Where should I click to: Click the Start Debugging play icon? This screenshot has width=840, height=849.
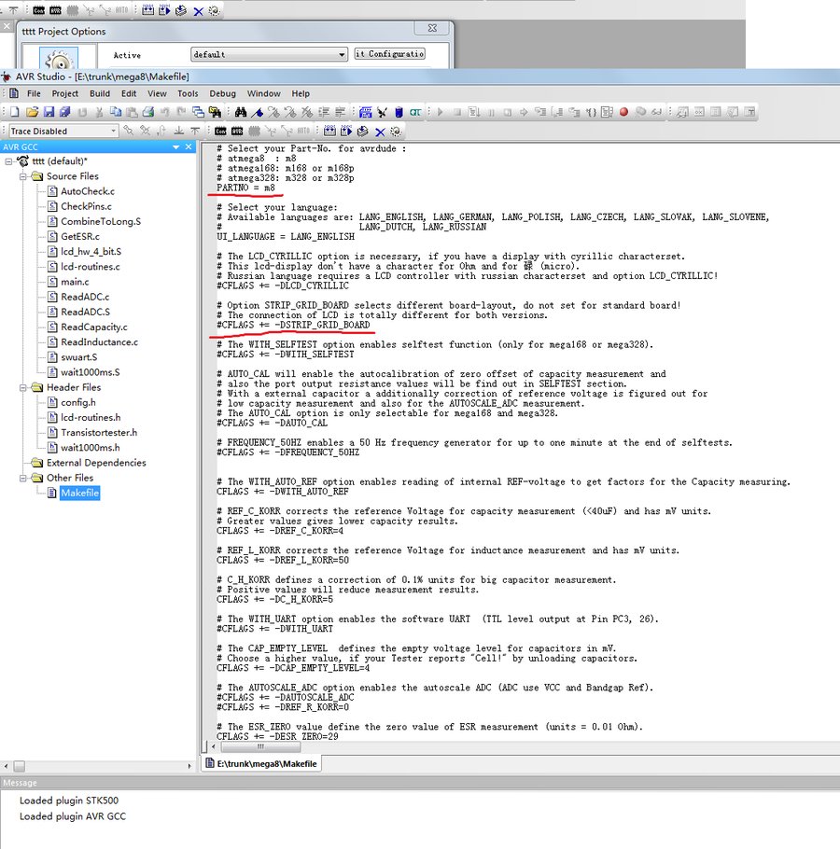(x=440, y=112)
